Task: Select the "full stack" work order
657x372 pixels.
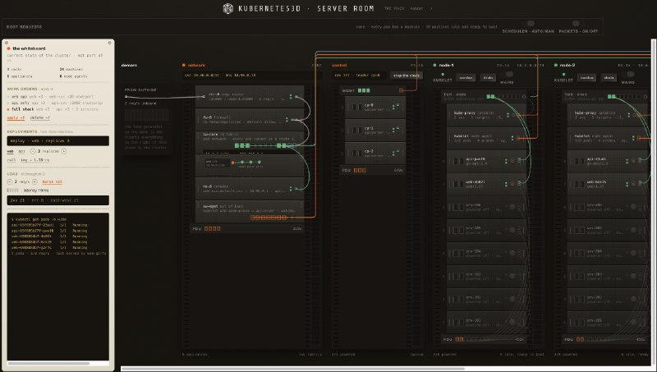Action: (53, 109)
